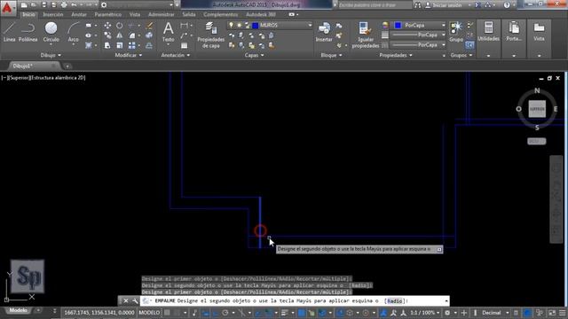
Task: Expand the Capas panel
Action: point(254,55)
